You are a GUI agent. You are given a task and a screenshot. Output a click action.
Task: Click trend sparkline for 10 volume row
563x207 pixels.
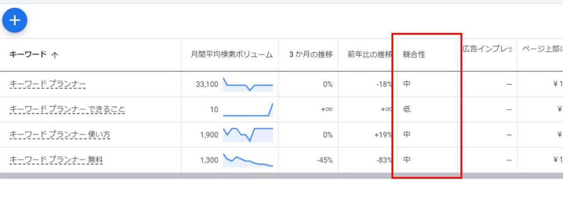tap(248, 110)
